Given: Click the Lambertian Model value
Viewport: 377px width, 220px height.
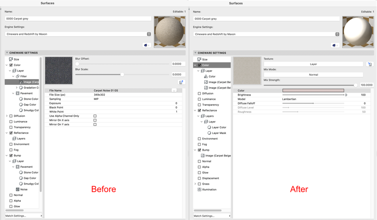Looking at the screenshot, I should point(289,99).
